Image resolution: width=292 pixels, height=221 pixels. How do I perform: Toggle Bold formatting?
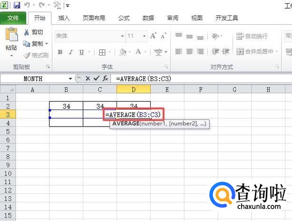click(x=60, y=52)
